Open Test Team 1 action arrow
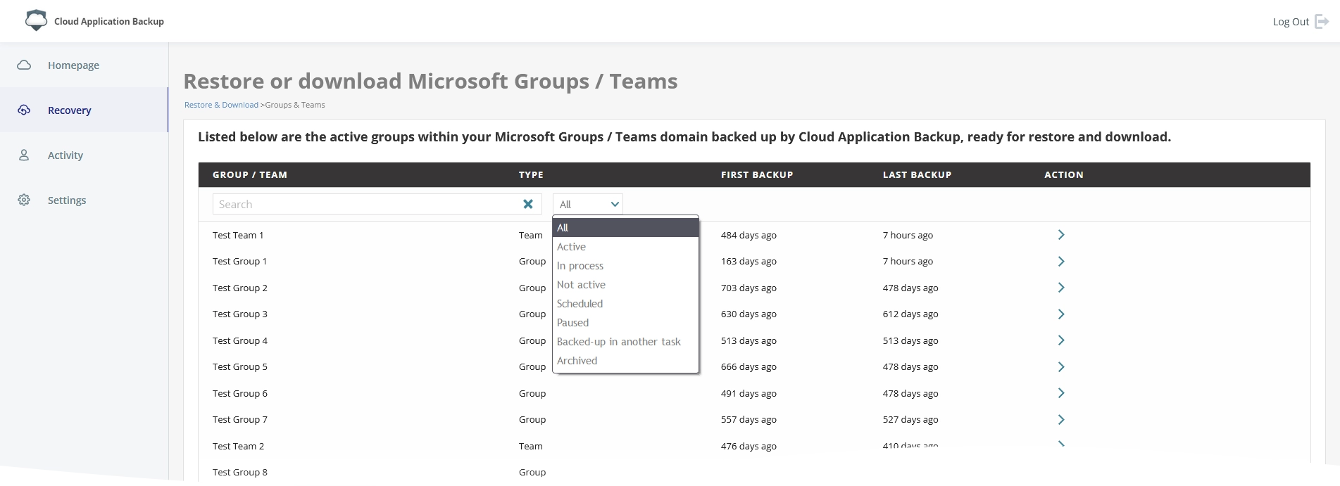 click(1061, 235)
